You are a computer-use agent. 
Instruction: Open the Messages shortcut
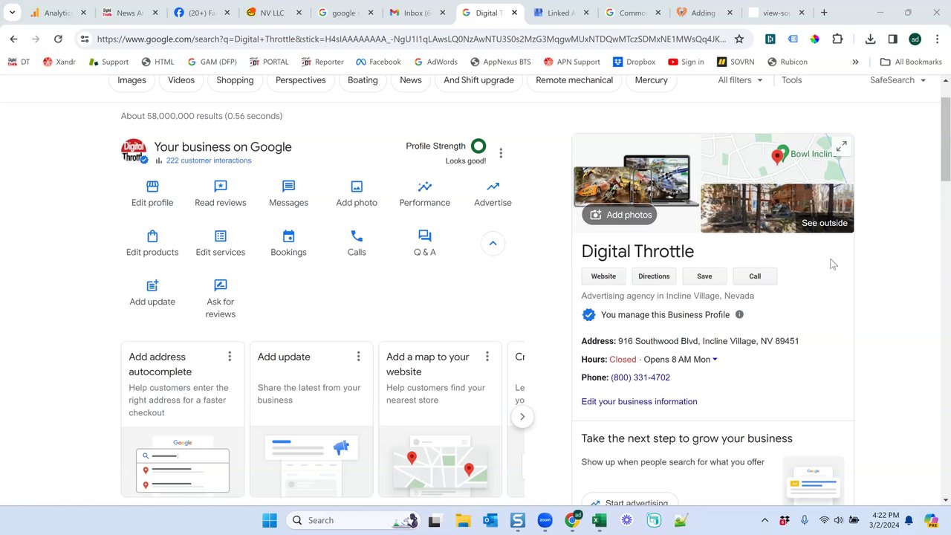pos(288,193)
